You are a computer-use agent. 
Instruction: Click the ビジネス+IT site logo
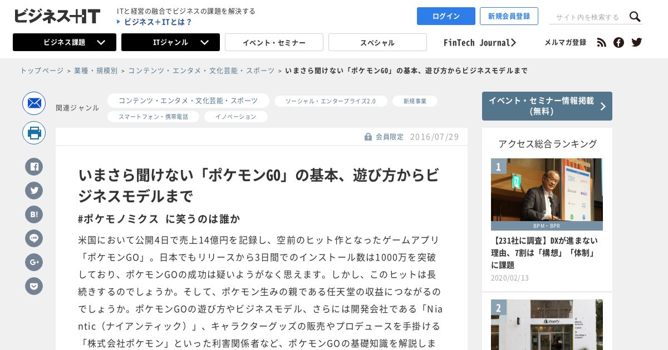[57, 16]
